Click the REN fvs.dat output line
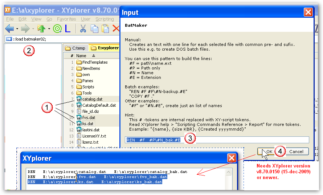The image size is (323, 195). [97, 177]
